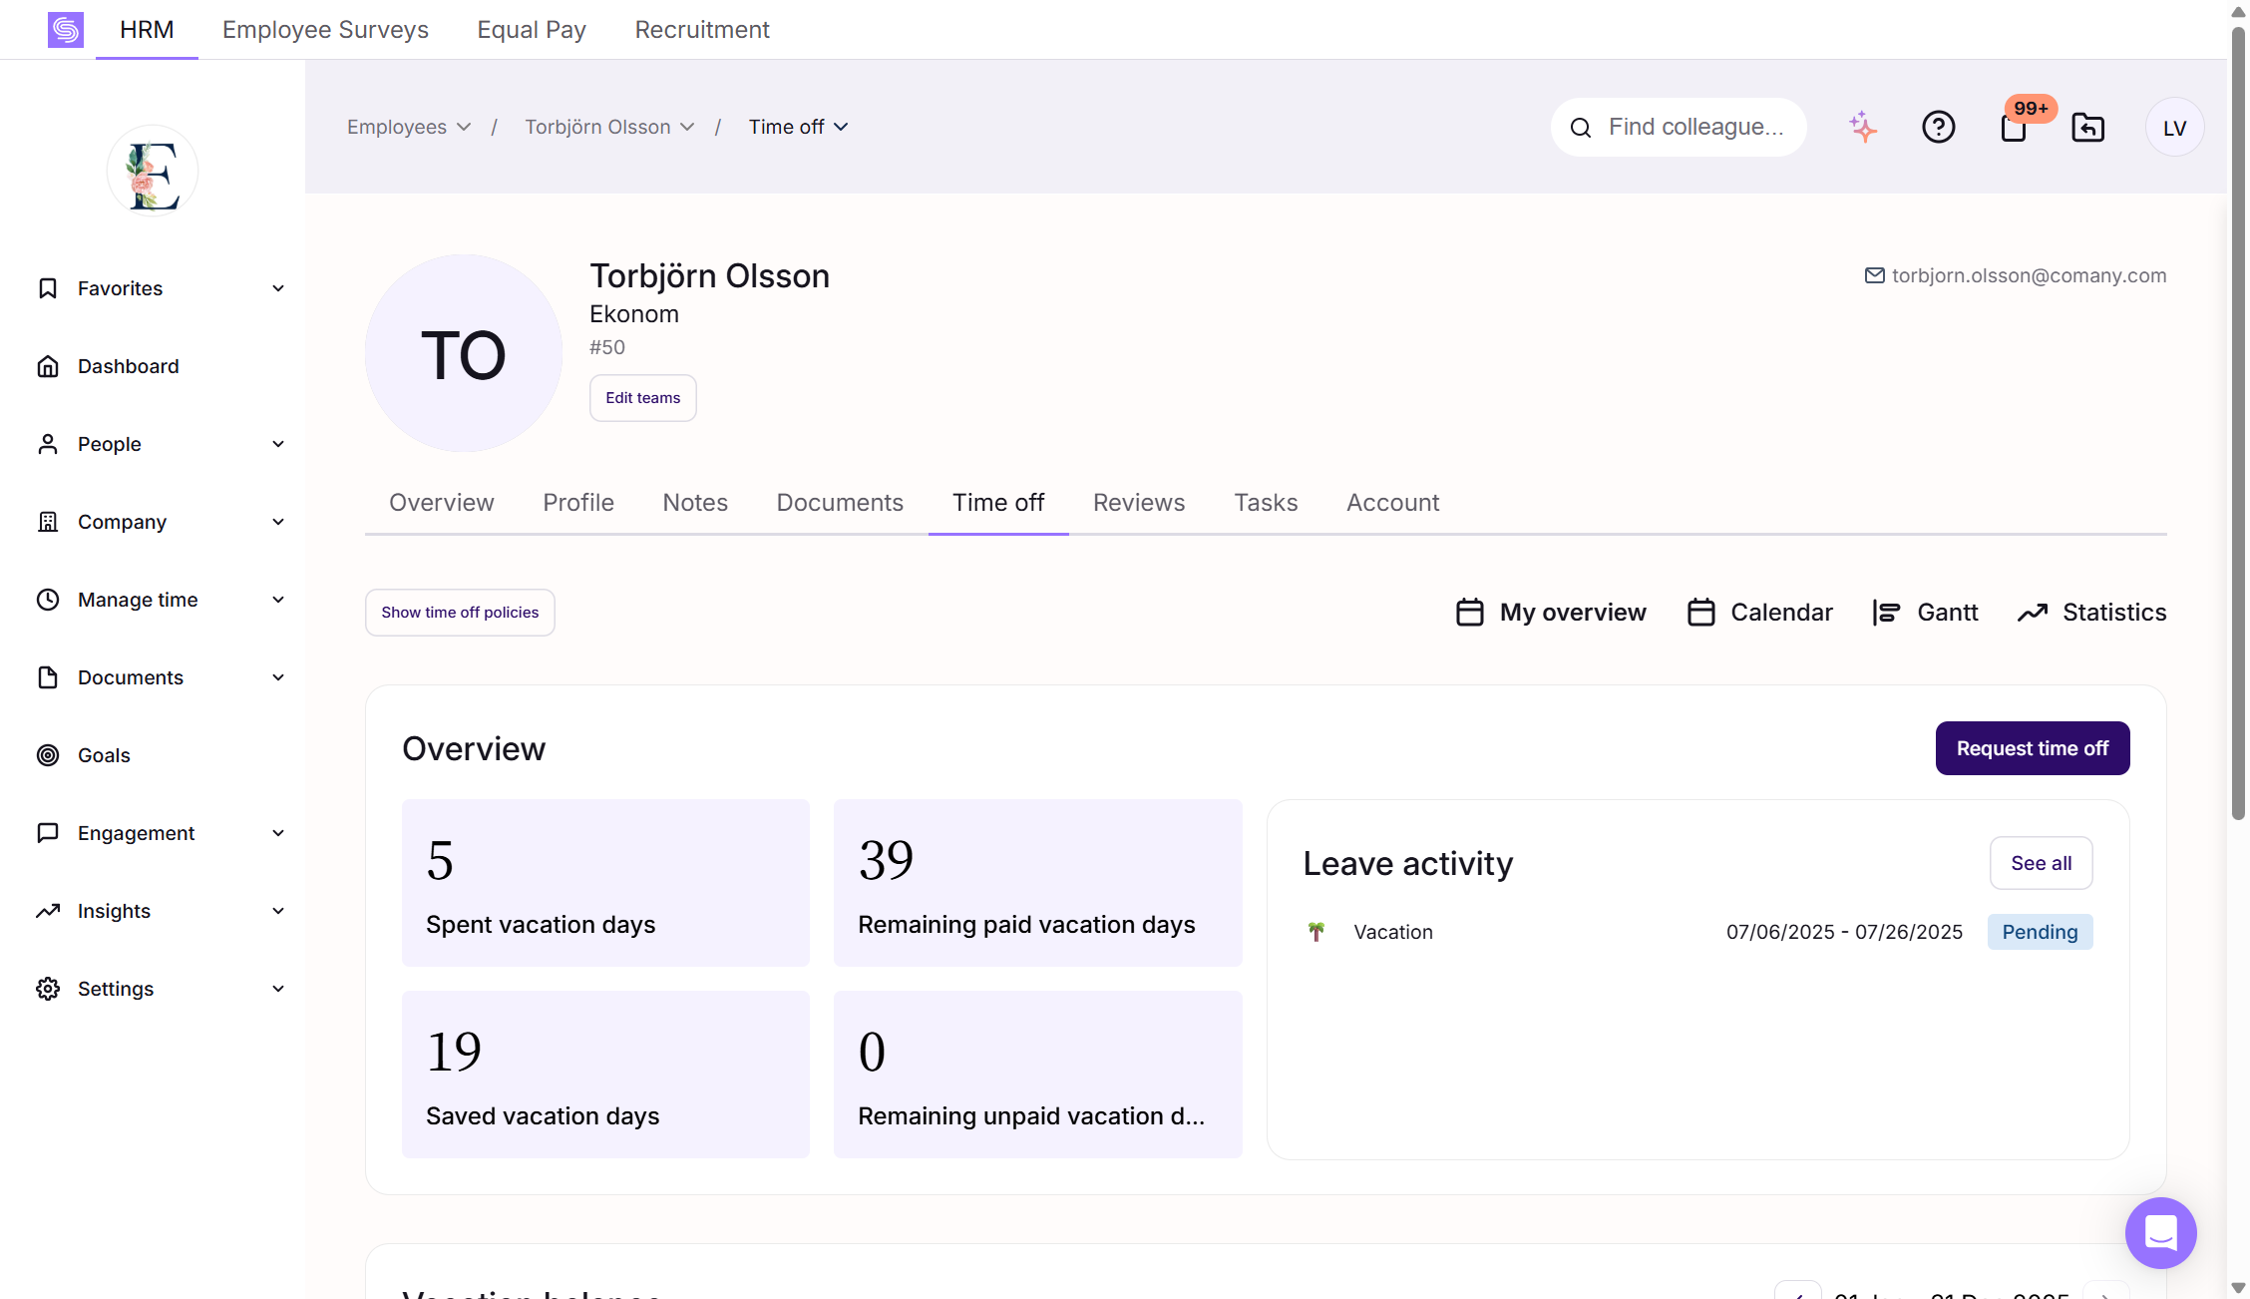Screen dimensions: 2250x1299
Task: Click the folder return arrow icon
Action: point(2088,127)
